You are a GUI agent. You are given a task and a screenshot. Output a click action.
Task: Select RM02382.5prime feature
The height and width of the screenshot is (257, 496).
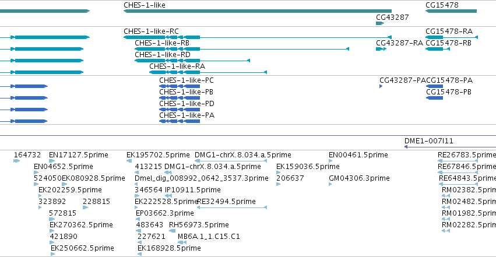pyautogui.click(x=446, y=196)
